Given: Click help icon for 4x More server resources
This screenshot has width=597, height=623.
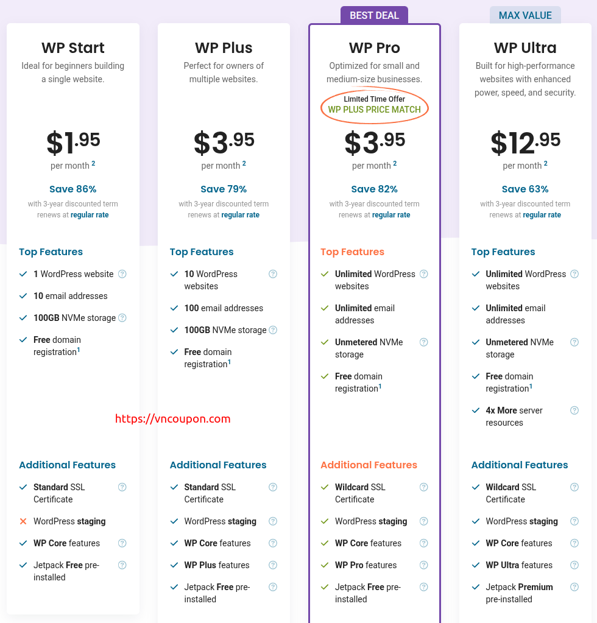Looking at the screenshot, I should coord(574,410).
